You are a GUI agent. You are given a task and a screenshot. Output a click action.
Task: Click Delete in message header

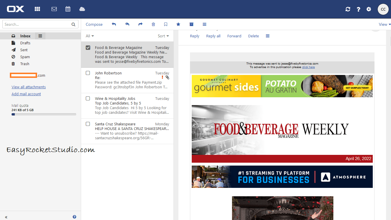pos(253,36)
